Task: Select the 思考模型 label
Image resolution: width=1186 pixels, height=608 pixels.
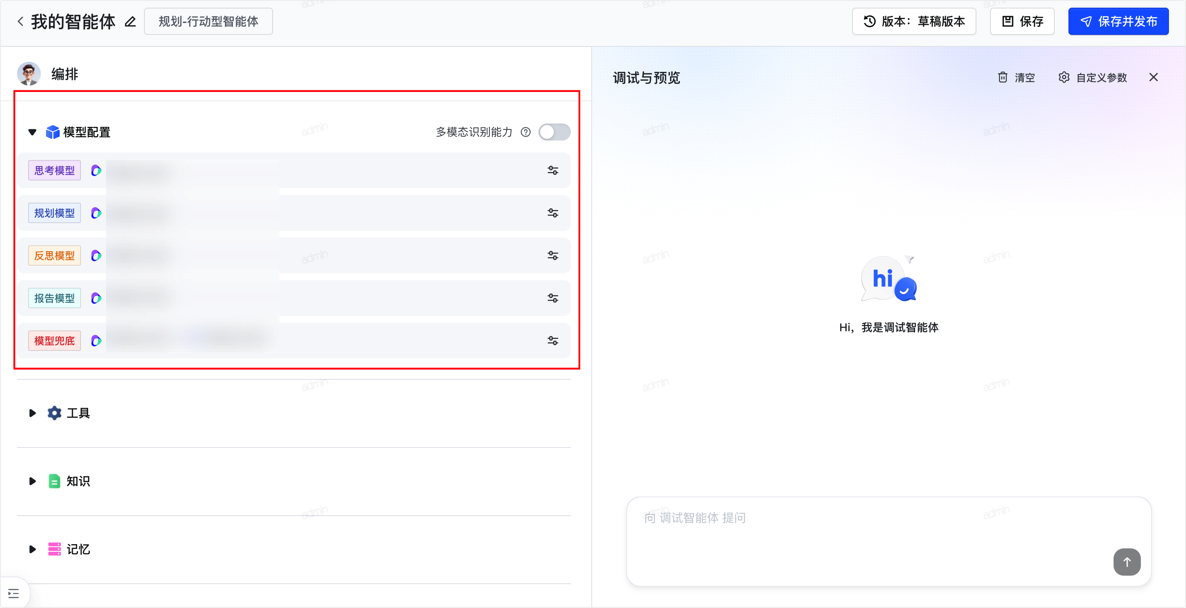Action: pos(55,170)
